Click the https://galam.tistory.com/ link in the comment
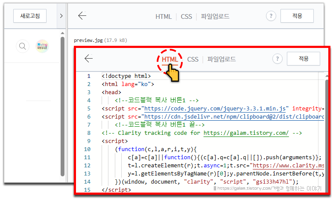The height and width of the screenshot is (199, 333). pos(246,133)
